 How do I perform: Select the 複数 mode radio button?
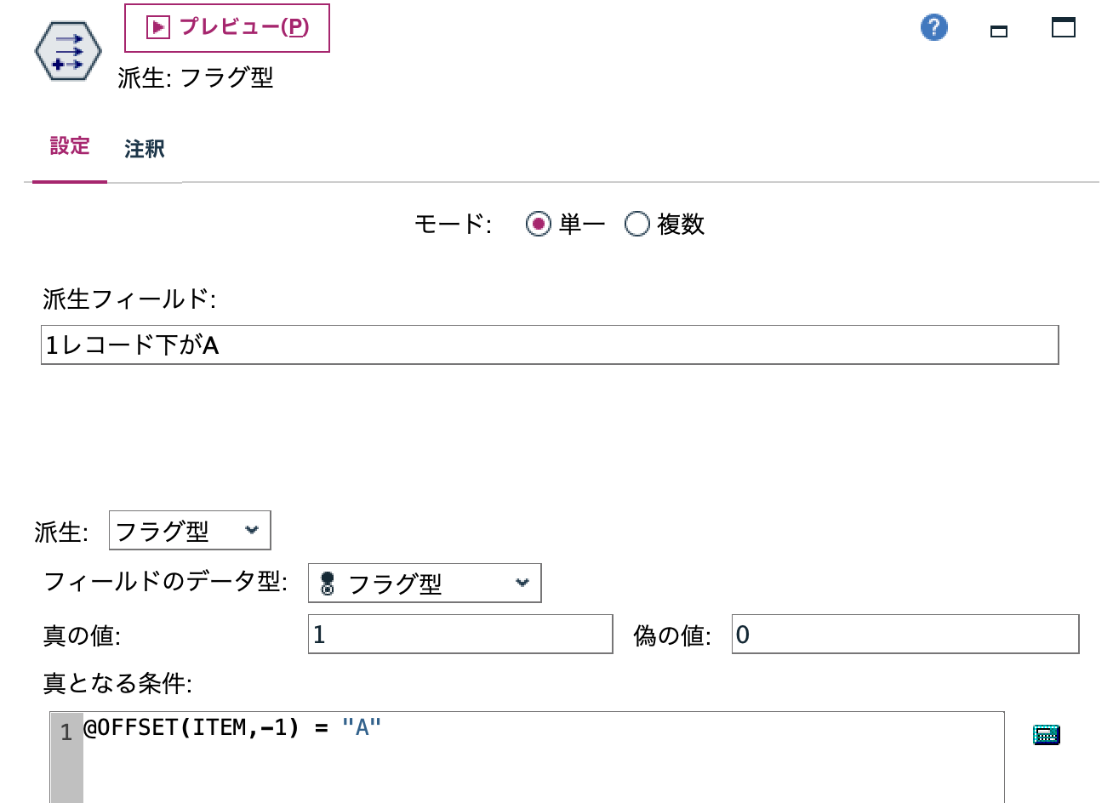coord(636,224)
